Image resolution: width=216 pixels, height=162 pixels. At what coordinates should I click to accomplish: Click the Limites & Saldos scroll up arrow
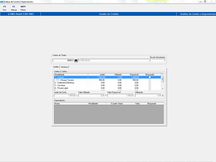[x=163, y=75]
